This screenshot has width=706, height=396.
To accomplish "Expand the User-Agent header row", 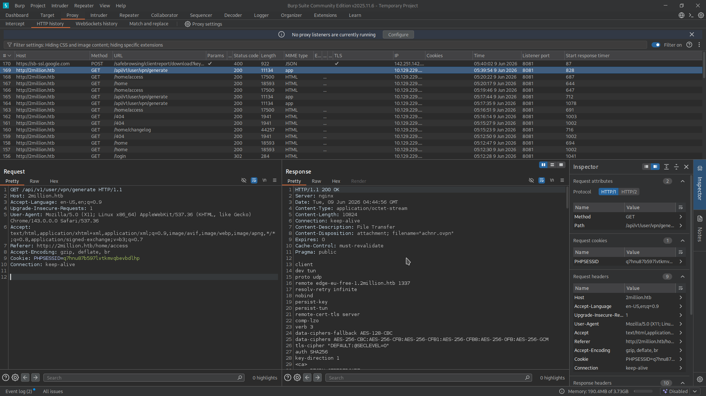I will click(x=681, y=324).
